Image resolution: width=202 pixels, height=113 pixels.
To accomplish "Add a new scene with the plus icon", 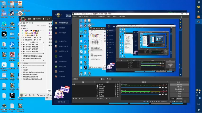I will click(x=73, y=98).
